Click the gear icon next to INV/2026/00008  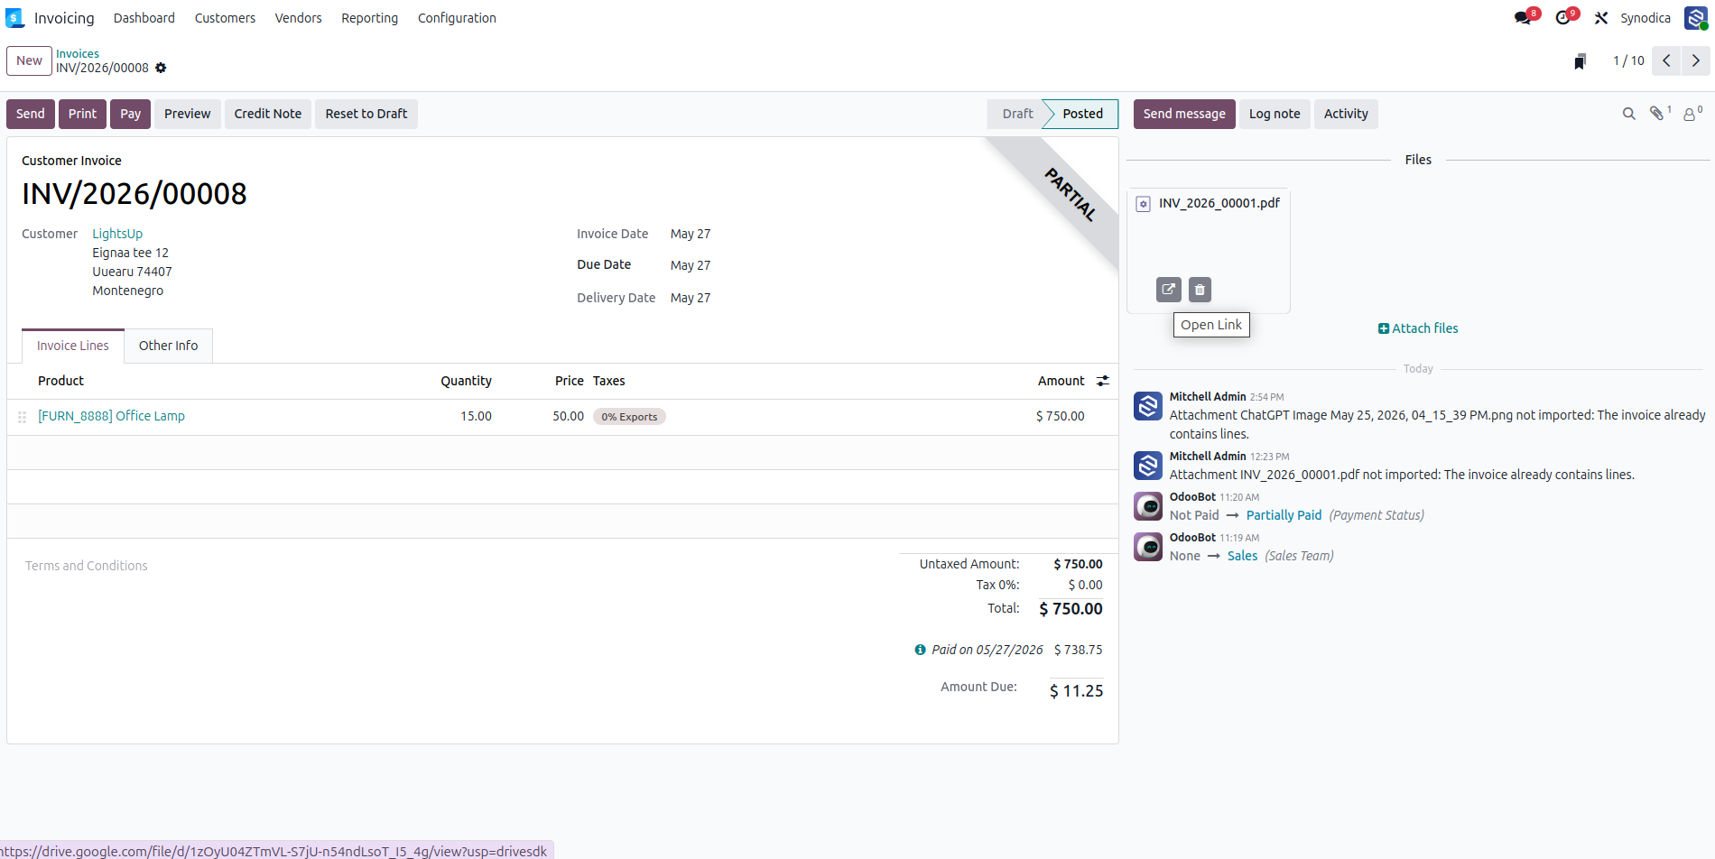pyautogui.click(x=161, y=68)
